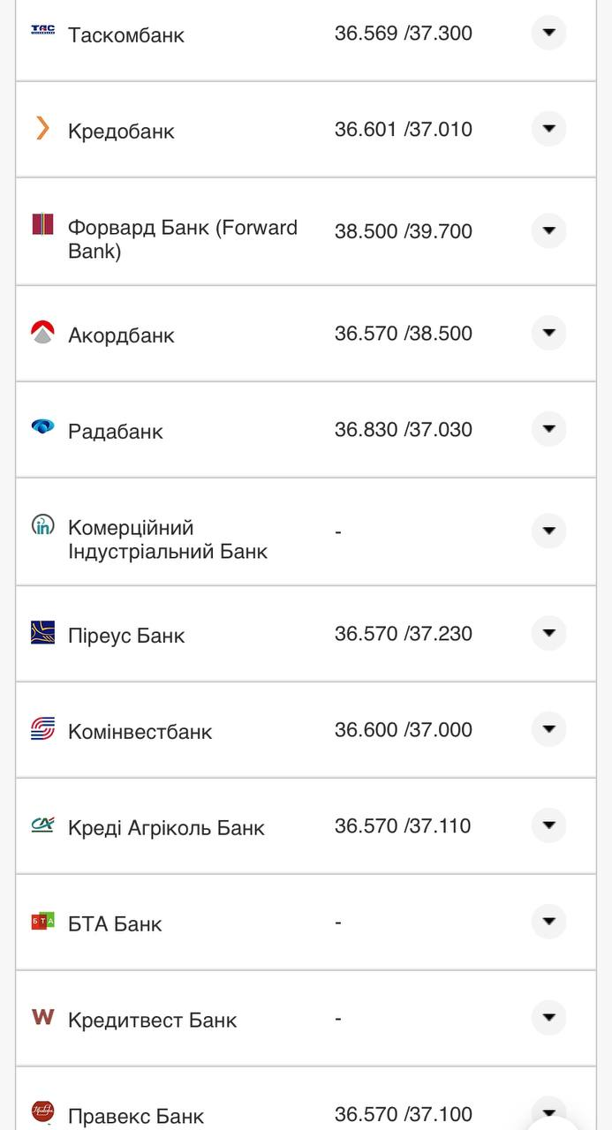
Task: Open the Правекс Банк name link
Action: click(x=136, y=1116)
